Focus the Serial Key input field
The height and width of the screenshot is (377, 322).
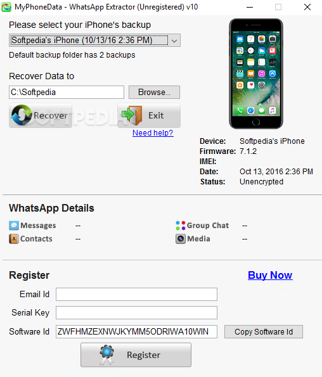click(136, 312)
